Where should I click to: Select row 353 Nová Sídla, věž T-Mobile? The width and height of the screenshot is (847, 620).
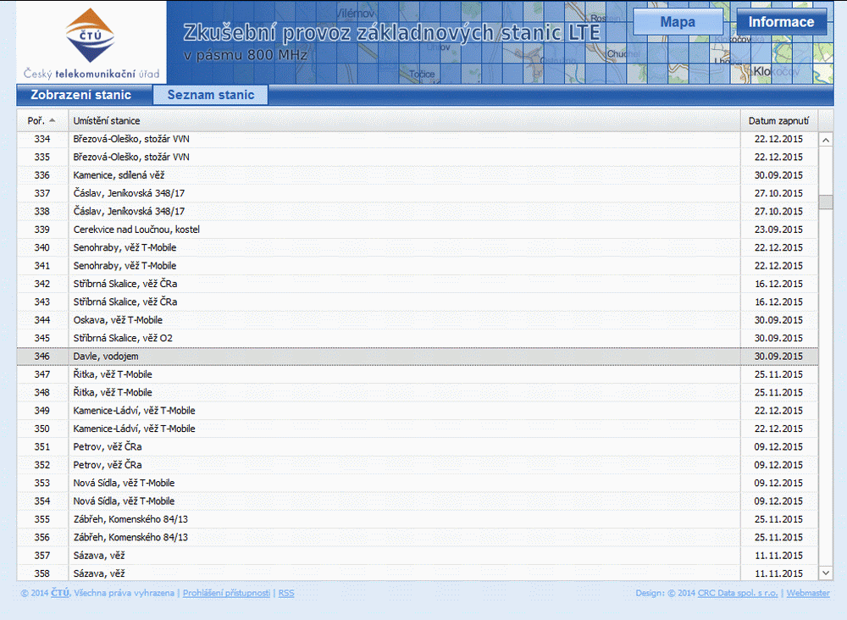click(x=418, y=483)
